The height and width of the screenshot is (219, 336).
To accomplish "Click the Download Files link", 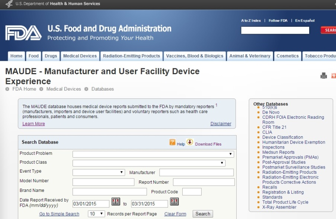I will (x=208, y=144).
